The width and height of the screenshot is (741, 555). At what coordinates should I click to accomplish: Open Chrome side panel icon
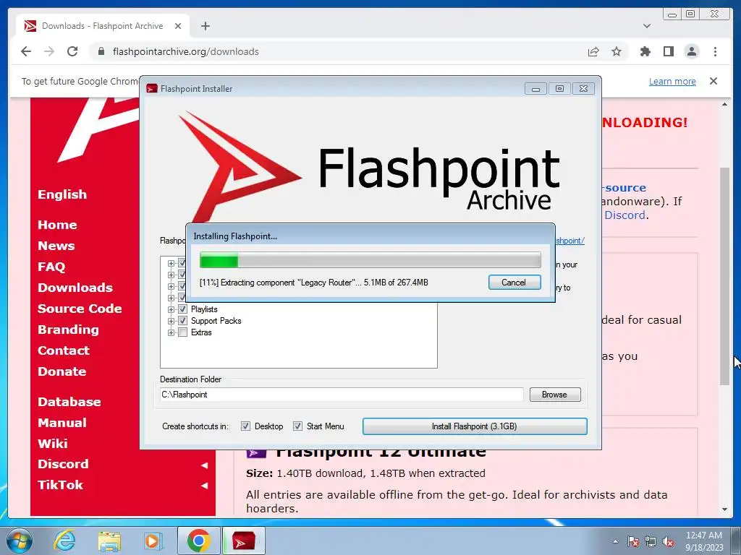(x=668, y=51)
